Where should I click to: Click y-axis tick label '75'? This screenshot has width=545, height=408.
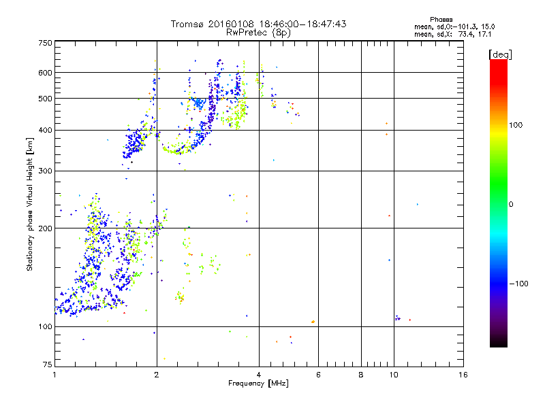[48, 364]
